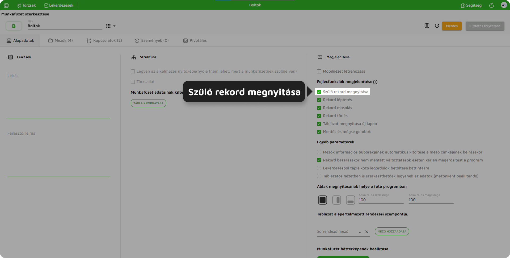Switch to the Mezők (4) tab
Viewport: 510px width, 258px height.
[x=60, y=40]
